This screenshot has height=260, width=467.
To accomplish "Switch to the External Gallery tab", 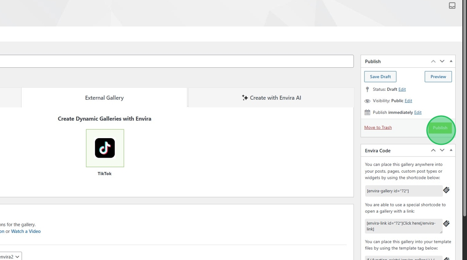I will [x=104, y=98].
